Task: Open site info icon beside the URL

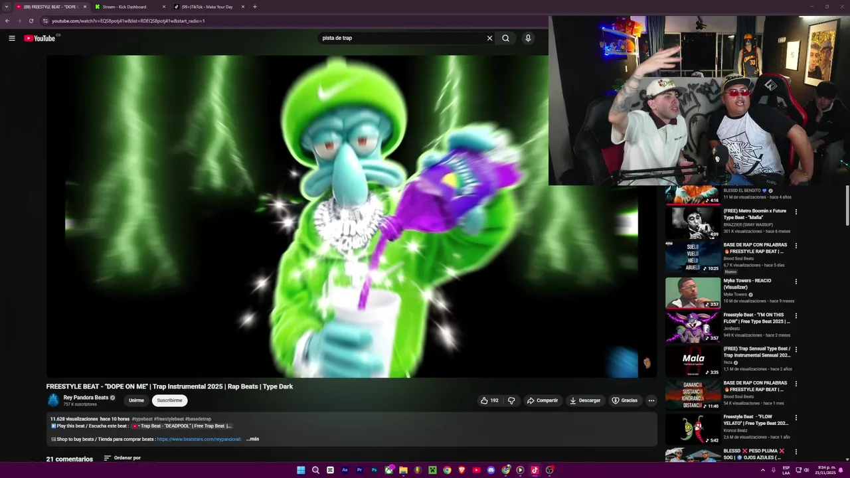Action: click(45, 21)
